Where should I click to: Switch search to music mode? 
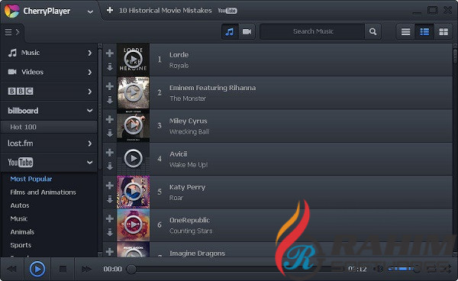(x=230, y=31)
